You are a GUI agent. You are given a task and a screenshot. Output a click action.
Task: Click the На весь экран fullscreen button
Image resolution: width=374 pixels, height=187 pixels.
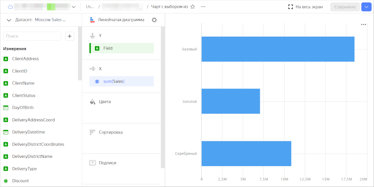[x=305, y=7]
